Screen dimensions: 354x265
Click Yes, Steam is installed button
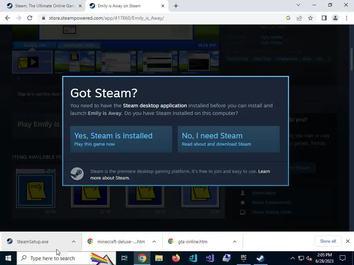pyautogui.click(x=121, y=139)
